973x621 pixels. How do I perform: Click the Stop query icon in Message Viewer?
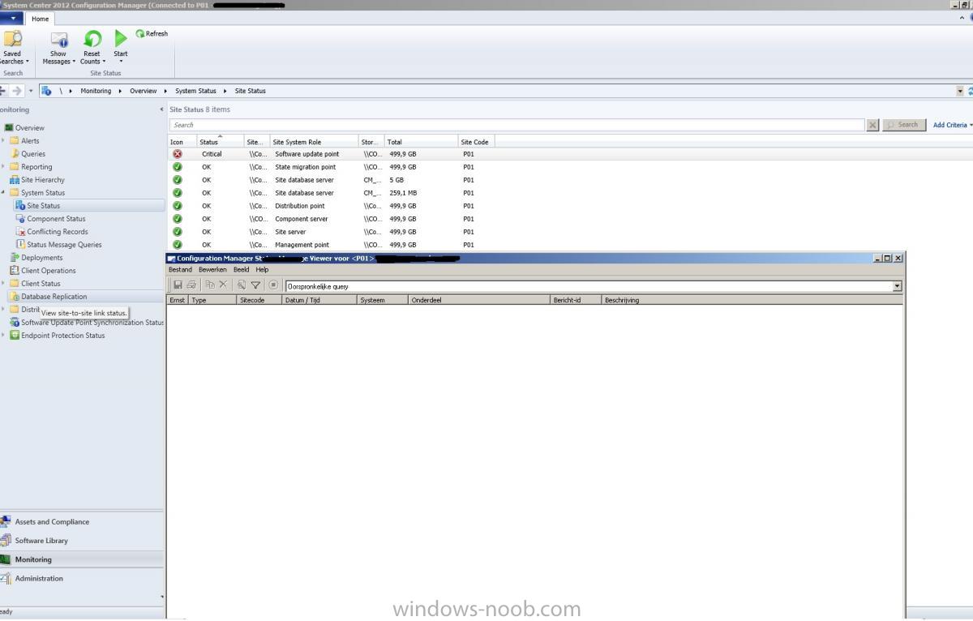point(273,285)
